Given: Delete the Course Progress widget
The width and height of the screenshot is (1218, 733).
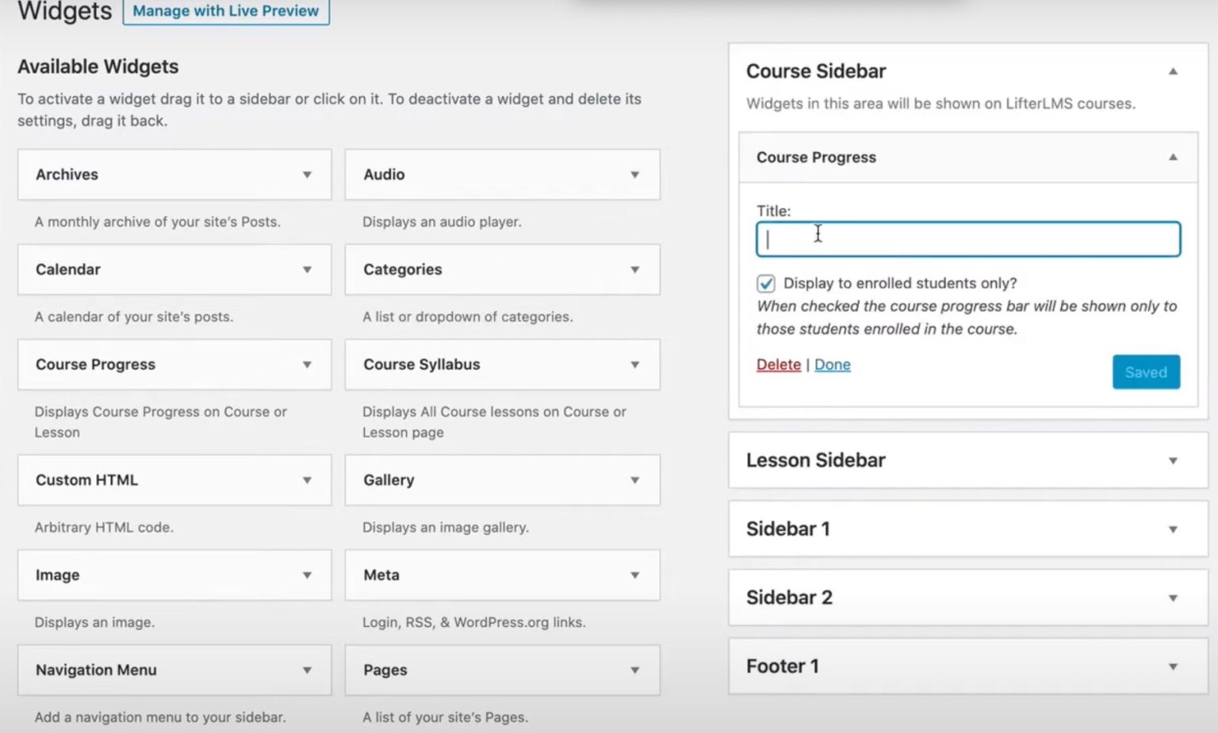Looking at the screenshot, I should point(778,365).
